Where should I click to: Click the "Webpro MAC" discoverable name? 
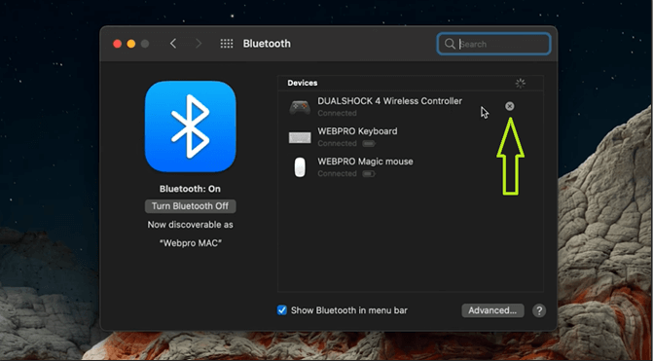191,243
